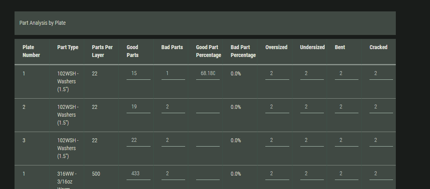This screenshot has height=189, width=430.
Task: Click the Bad Parts field showing 1
Action: coord(173,73)
